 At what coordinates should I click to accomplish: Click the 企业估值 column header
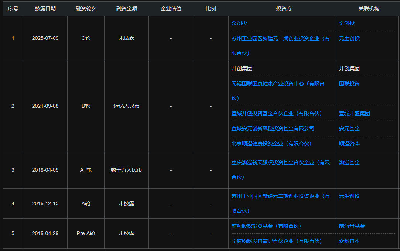[171, 8]
